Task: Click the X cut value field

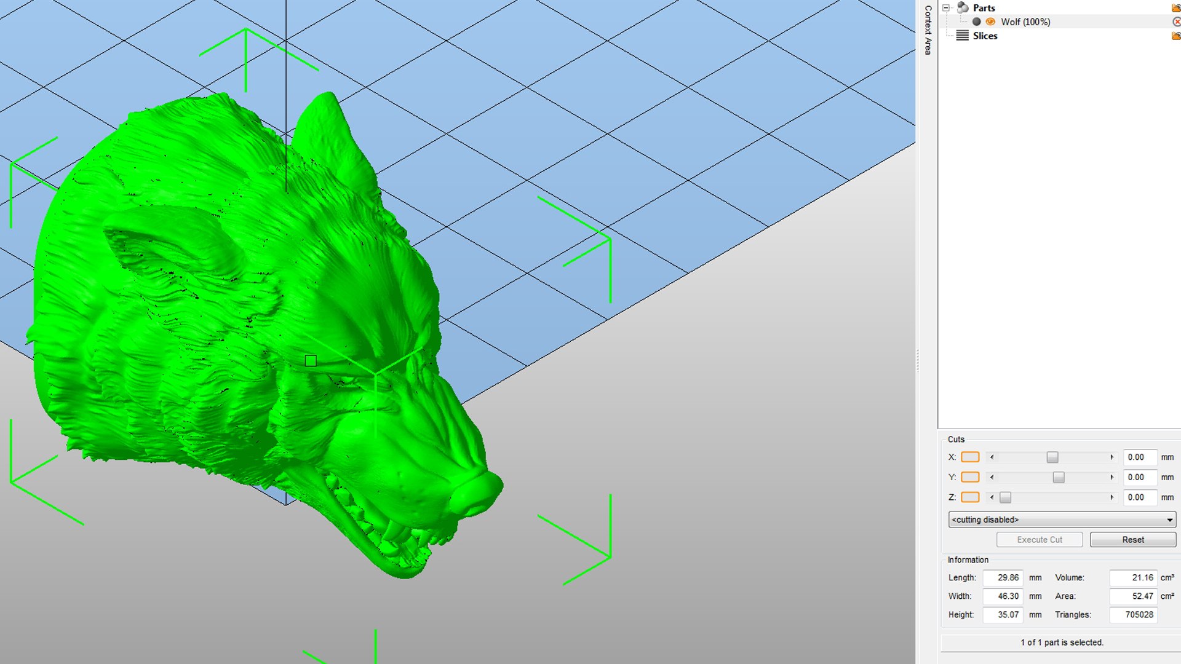Action: 1140,457
